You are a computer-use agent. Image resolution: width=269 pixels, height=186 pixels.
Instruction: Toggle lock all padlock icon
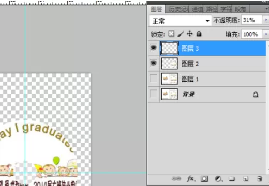(199, 34)
